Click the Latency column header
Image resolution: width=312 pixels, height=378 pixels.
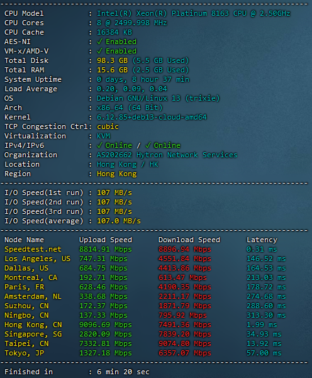pos(262,240)
